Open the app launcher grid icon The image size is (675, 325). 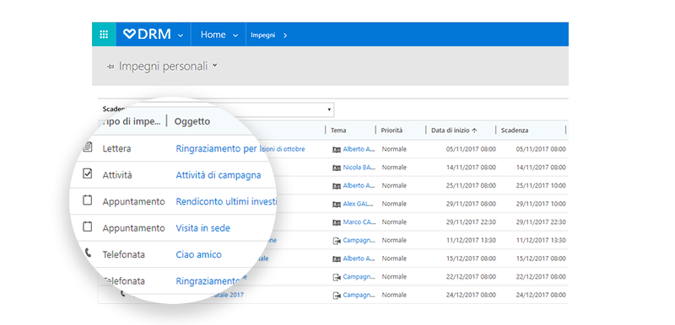[x=104, y=35]
